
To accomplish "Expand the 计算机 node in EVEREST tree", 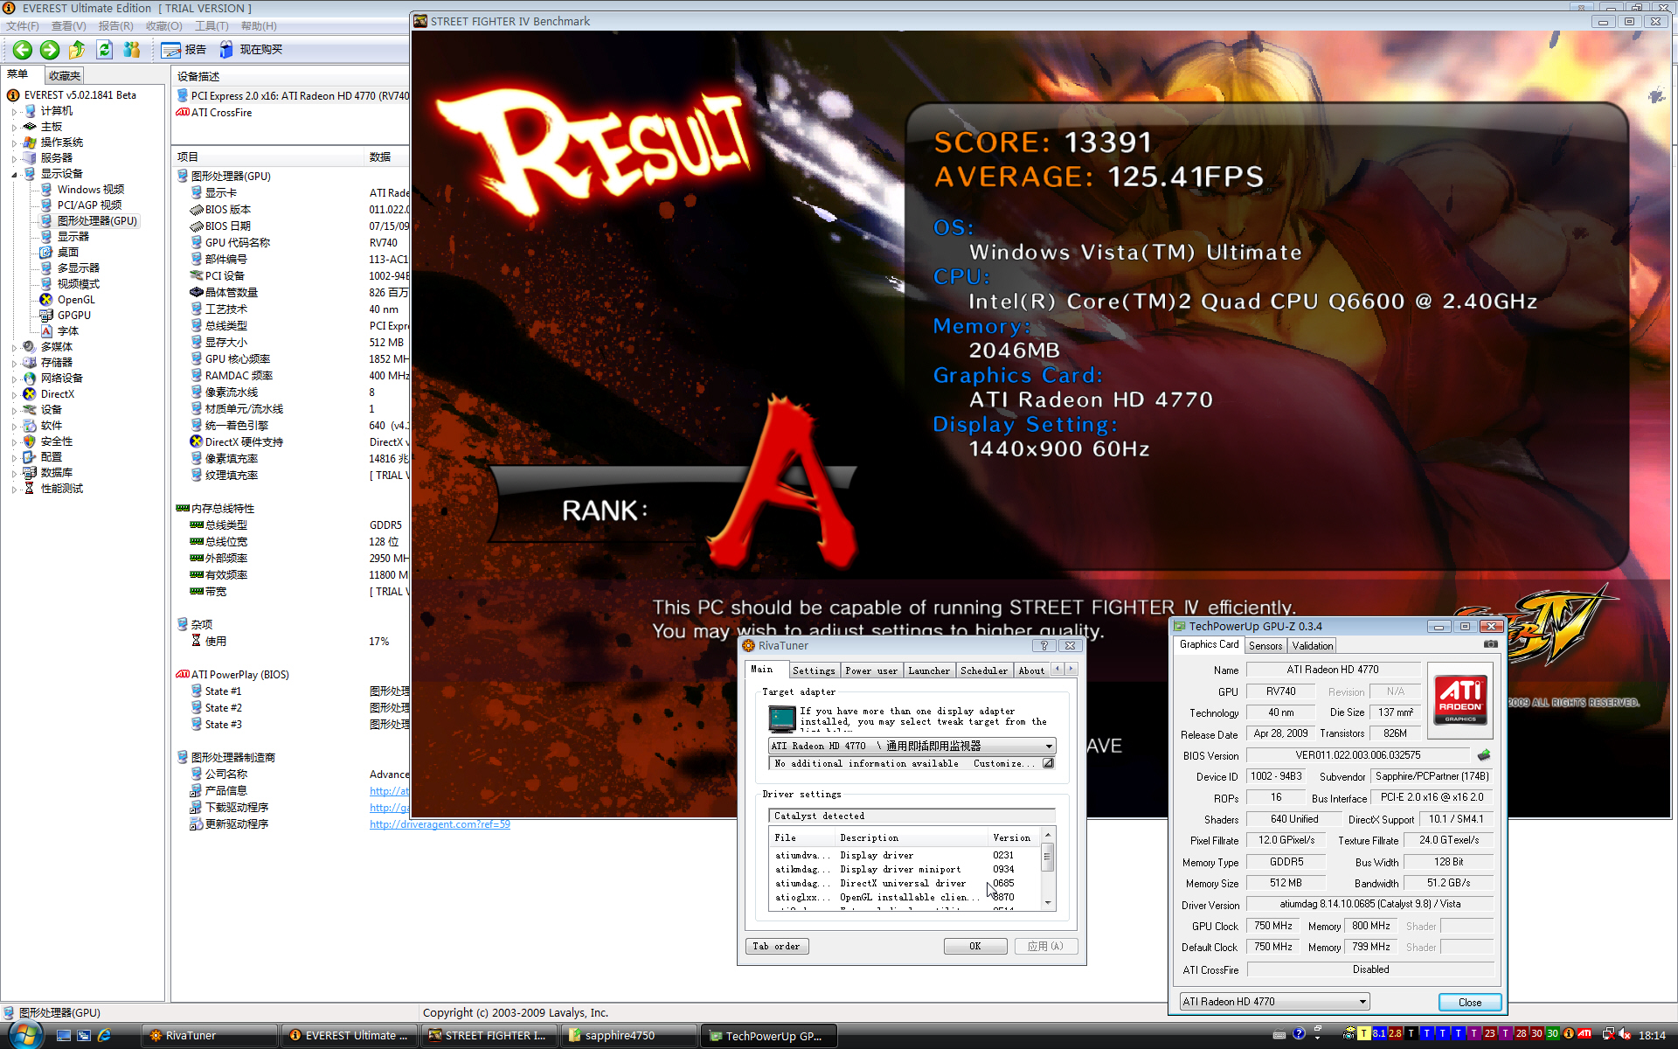I will tap(14, 111).
